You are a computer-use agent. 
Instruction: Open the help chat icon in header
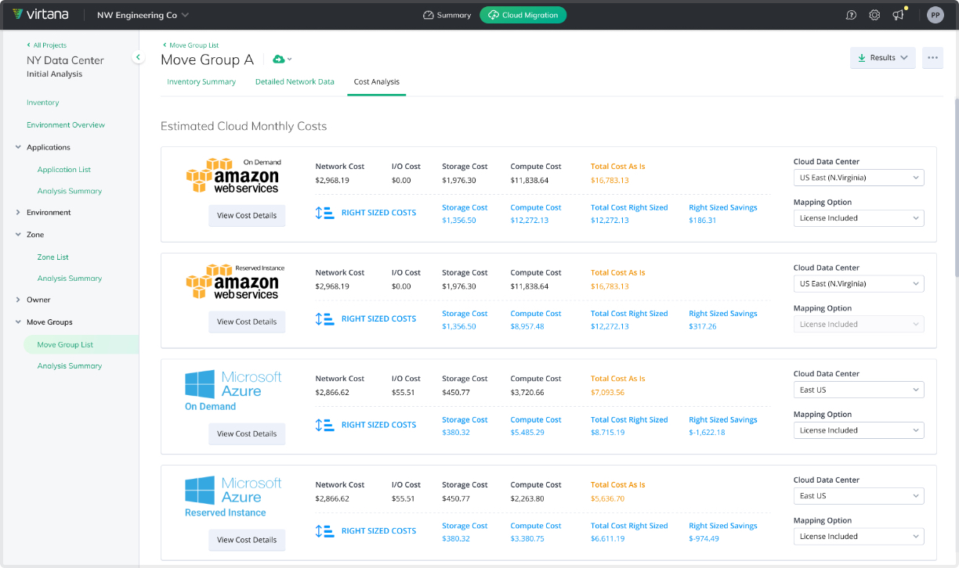[x=852, y=15]
